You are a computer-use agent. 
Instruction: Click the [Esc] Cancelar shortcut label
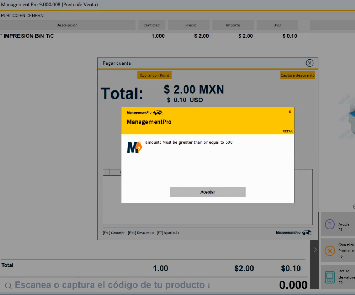click(114, 233)
